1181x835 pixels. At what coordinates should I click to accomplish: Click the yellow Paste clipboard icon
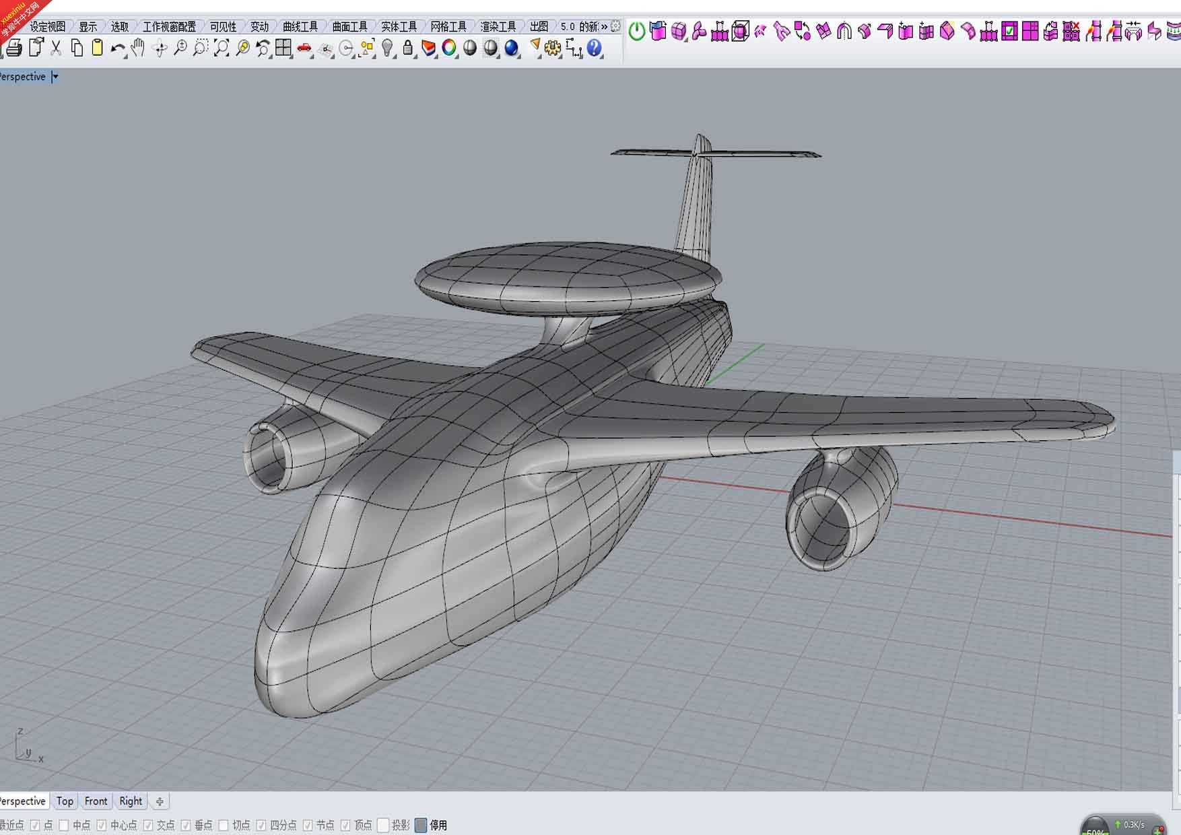[x=98, y=48]
